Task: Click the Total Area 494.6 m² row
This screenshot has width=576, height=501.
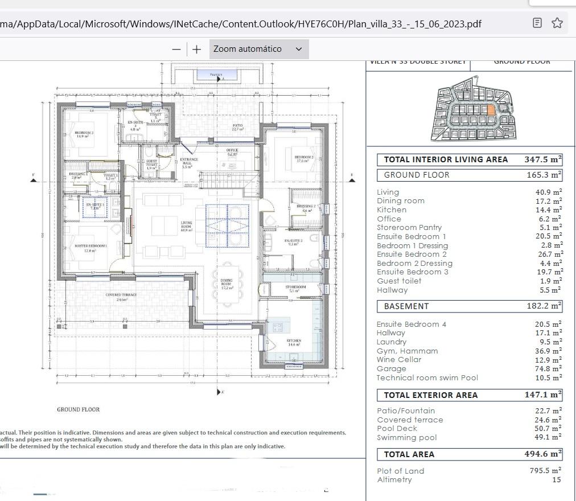Action: click(470, 454)
